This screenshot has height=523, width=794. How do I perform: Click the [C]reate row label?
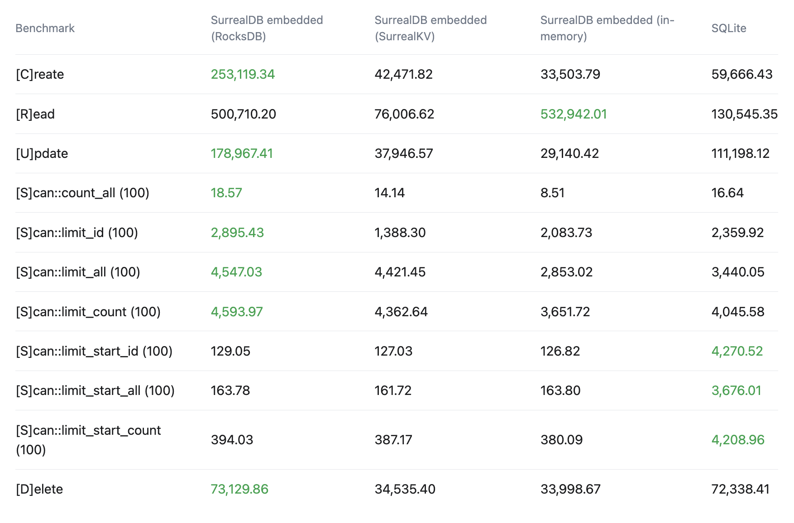click(x=40, y=74)
